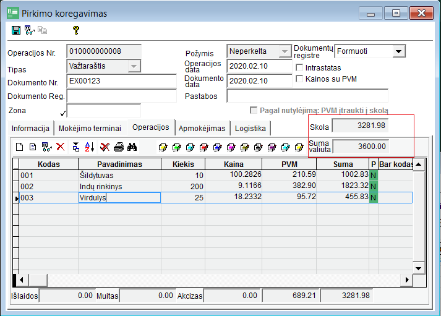This screenshot has width=441, height=316.
Task: Click the quantity cell 200
Action: pyautogui.click(x=183, y=186)
